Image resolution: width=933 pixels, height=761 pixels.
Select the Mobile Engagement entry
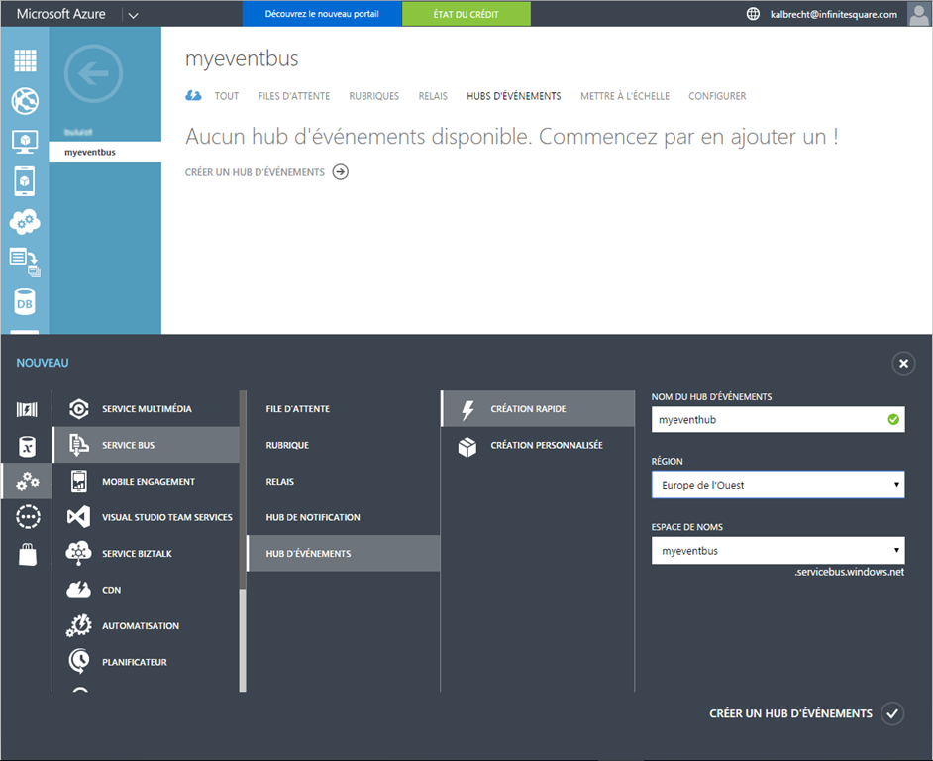146,482
